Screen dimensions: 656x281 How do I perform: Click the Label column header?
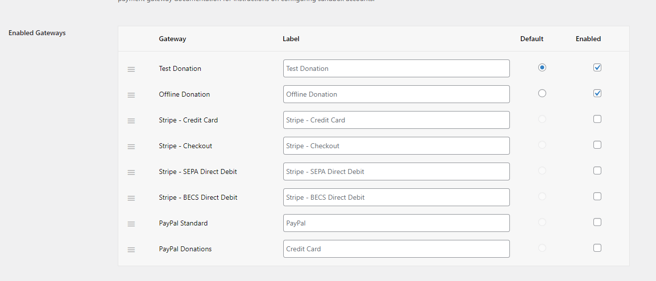pyautogui.click(x=291, y=39)
